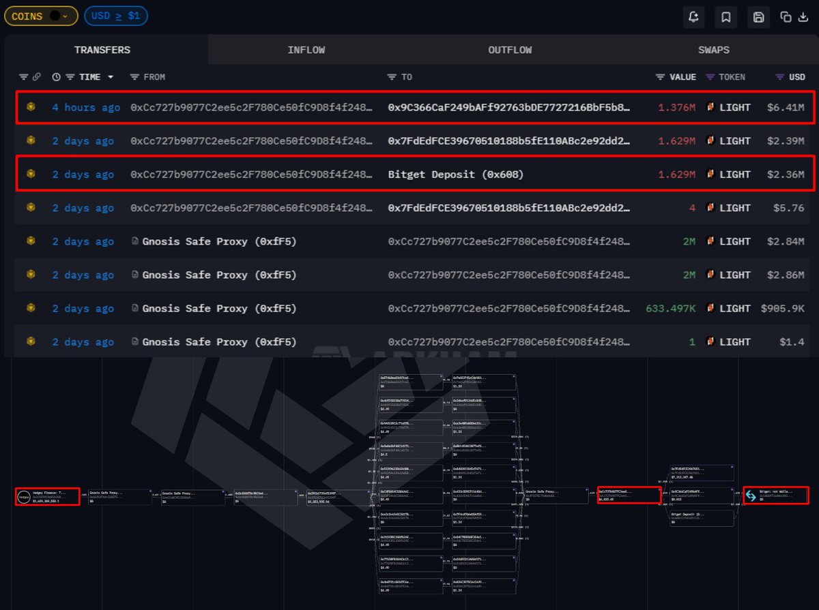Click the Bitget exchange icon on the graph node
819x610 pixels.
coord(749,497)
